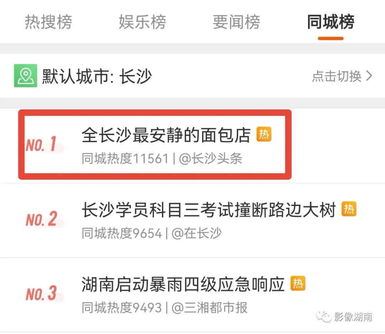Visit source account @长沙头条
Screen dimensions: 385x334
(210, 158)
